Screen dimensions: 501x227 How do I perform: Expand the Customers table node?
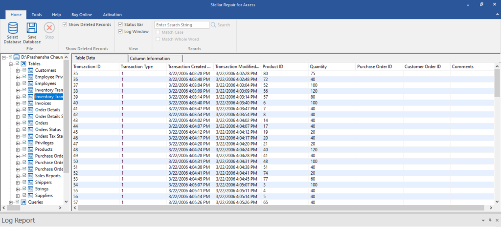18,70
